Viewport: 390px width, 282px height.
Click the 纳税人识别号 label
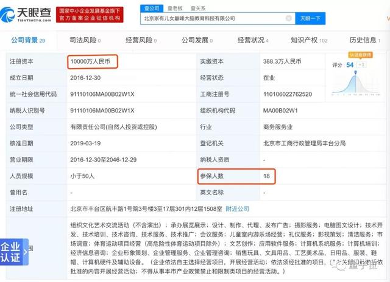coord(27,111)
